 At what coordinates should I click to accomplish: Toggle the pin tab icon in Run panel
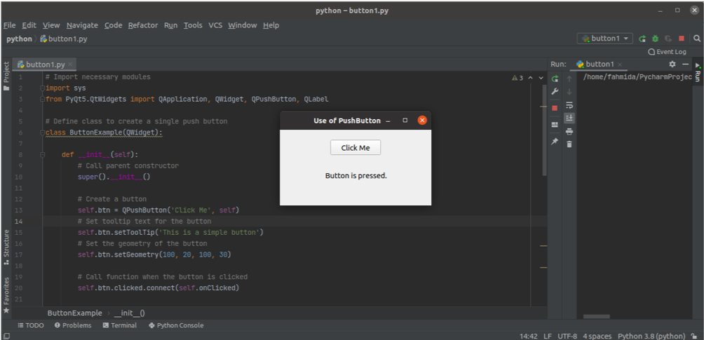click(555, 142)
